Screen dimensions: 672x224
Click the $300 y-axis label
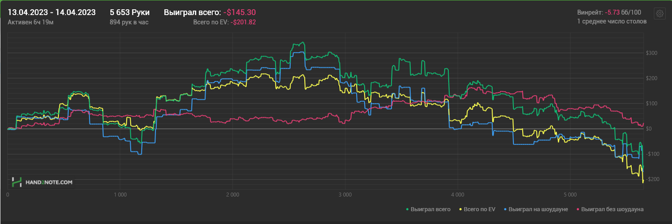(x=651, y=53)
